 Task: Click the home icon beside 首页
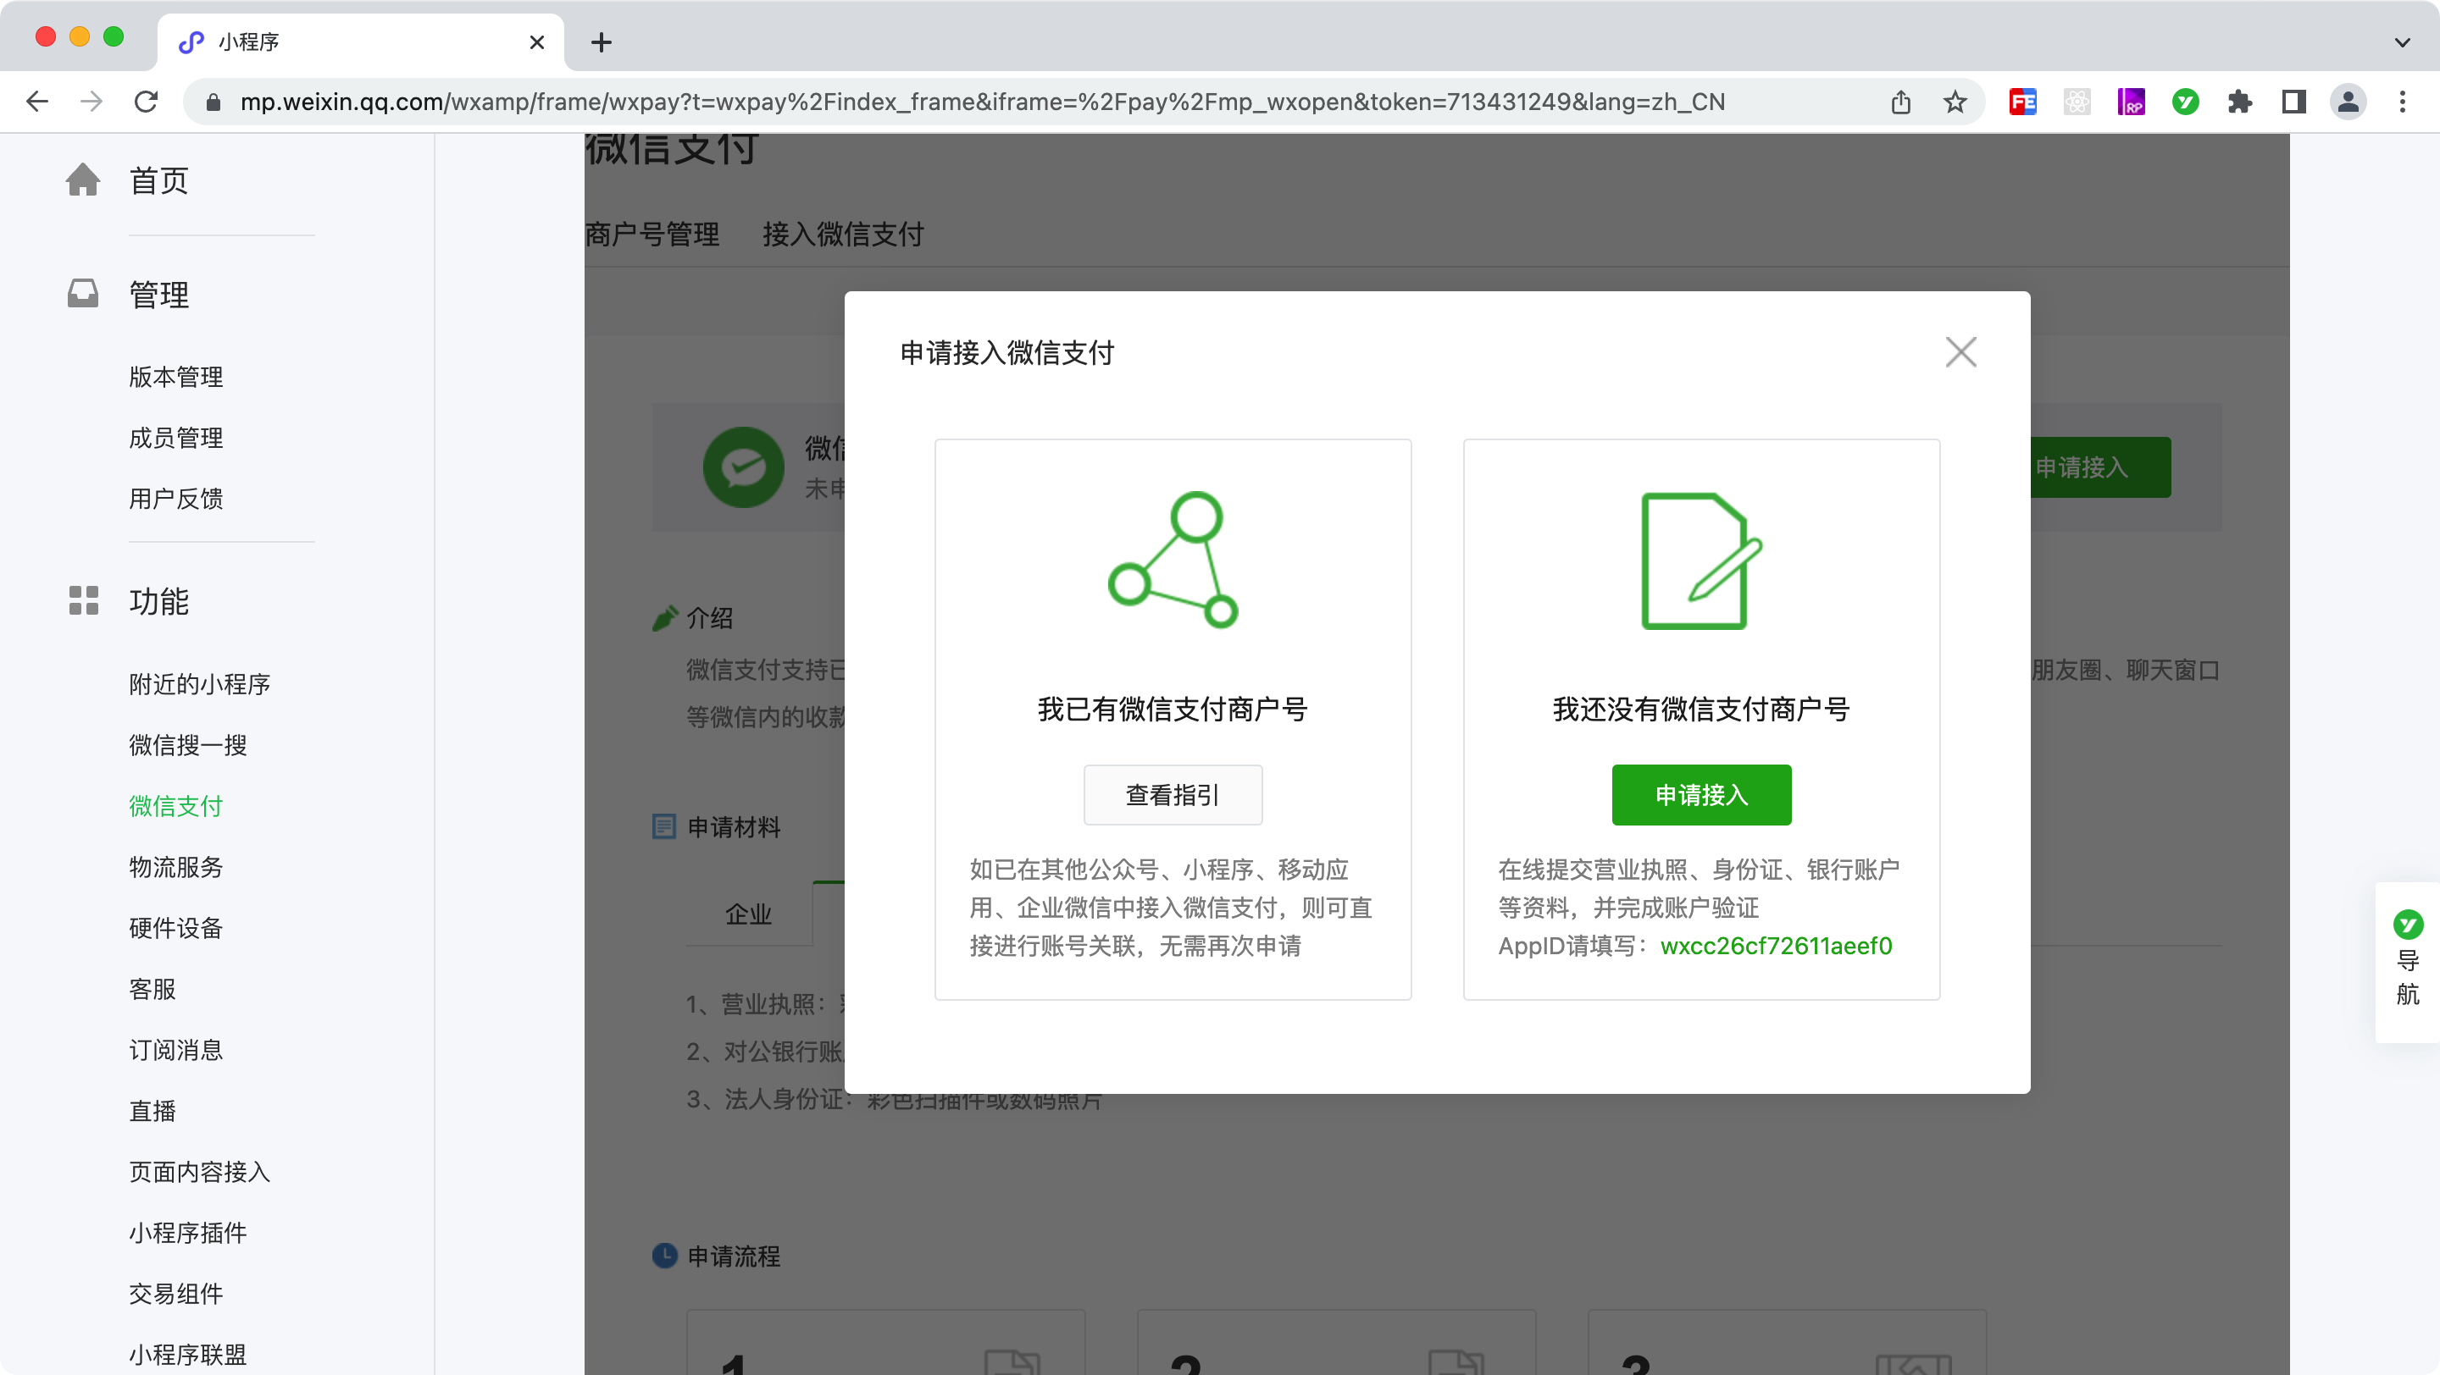[82, 179]
